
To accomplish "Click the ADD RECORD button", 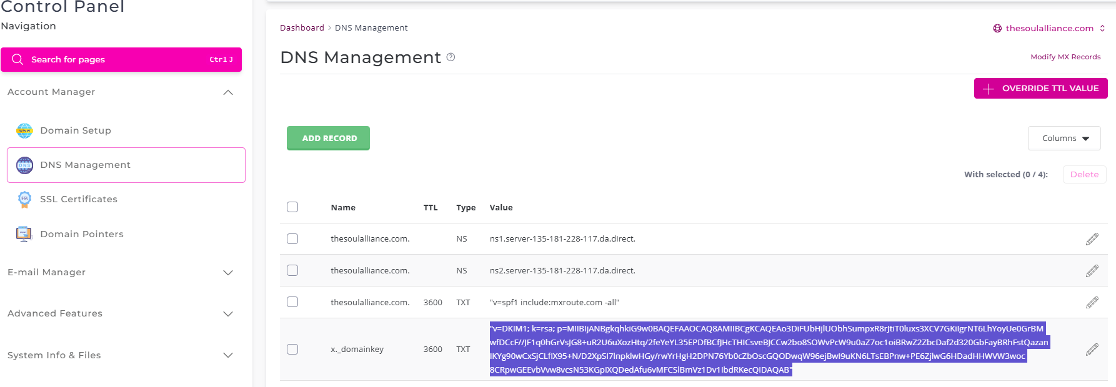I will pos(328,138).
